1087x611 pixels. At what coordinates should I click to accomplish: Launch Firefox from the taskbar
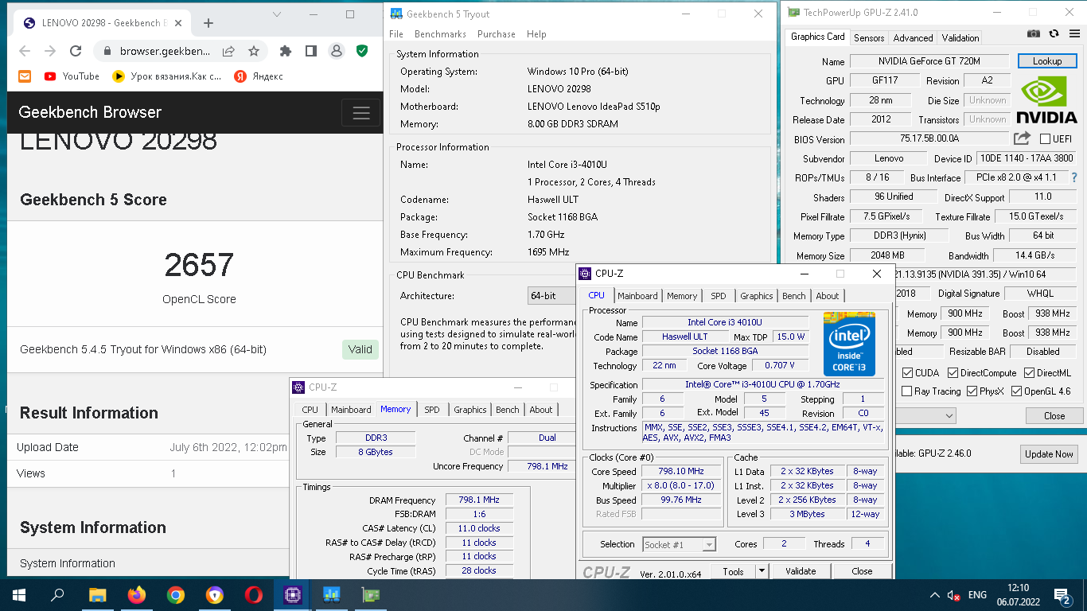[x=137, y=594]
